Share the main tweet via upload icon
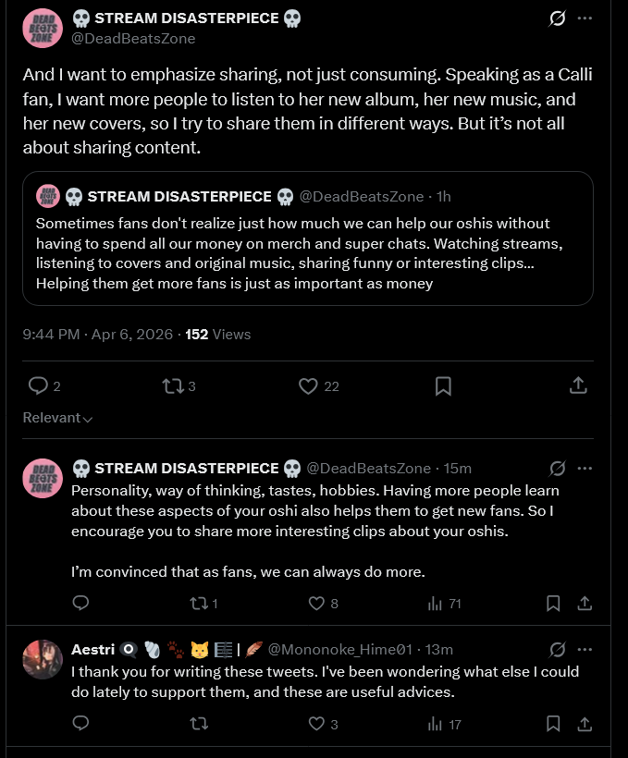The image size is (628, 758). point(578,385)
